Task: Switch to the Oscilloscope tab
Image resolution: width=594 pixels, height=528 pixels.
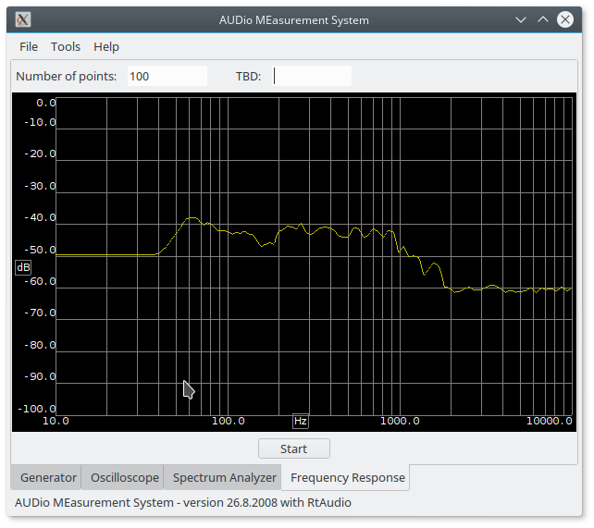Action: (124, 477)
